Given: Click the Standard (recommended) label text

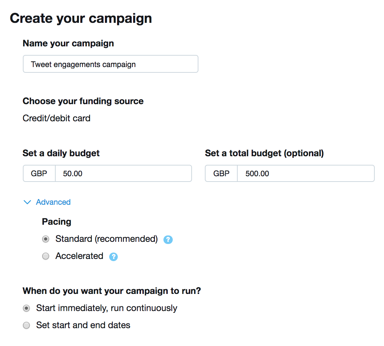Looking at the screenshot, I should 107,239.
